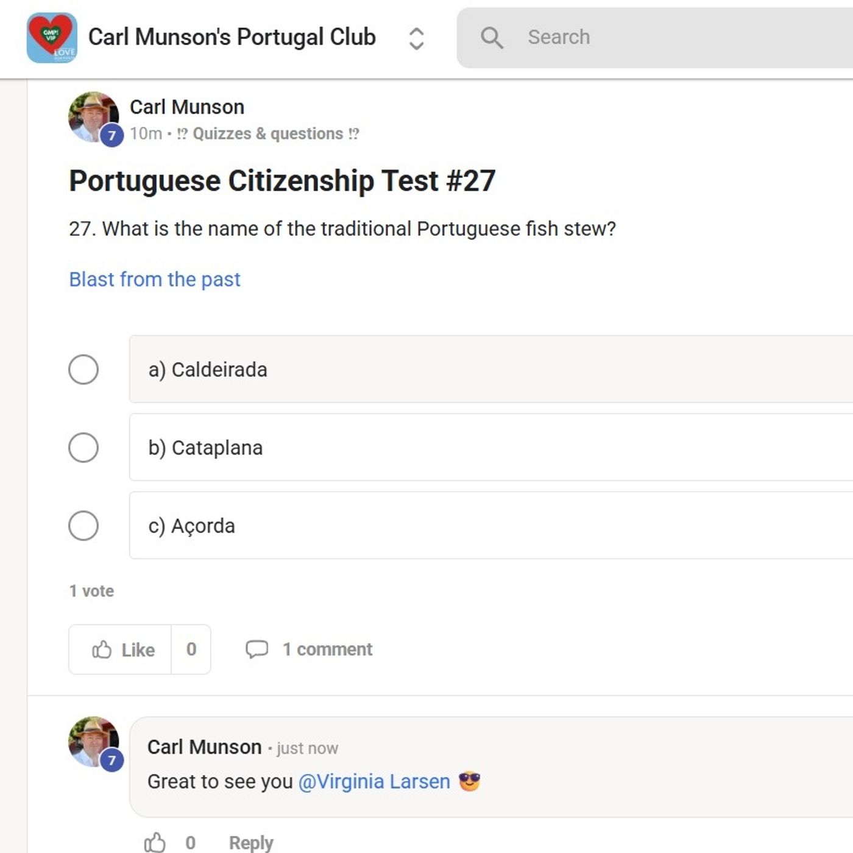The width and height of the screenshot is (853, 853).
Task: Click the level 7 badge on post avatar
Action: coord(111,135)
